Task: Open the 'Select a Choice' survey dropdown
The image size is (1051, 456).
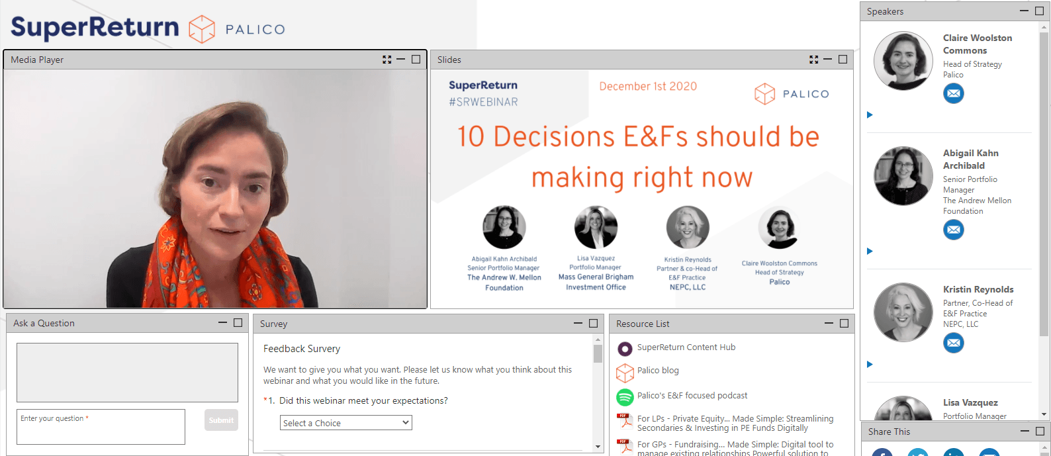Action: pyautogui.click(x=346, y=423)
